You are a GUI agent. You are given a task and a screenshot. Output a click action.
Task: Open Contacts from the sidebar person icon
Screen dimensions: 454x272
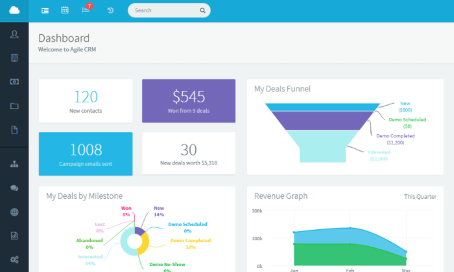tap(14, 34)
